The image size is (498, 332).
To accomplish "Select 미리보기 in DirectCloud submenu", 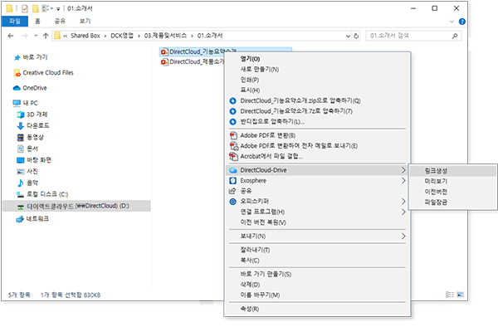I will point(453,182).
